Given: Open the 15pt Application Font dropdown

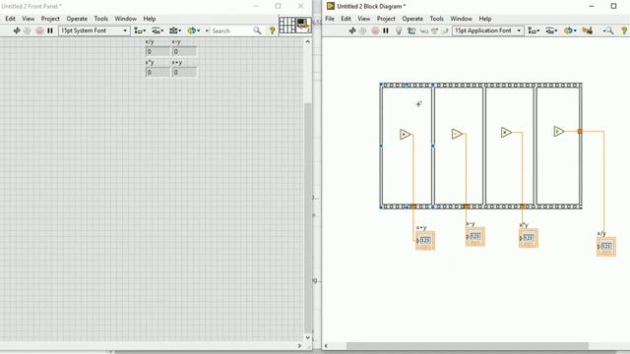Looking at the screenshot, I should point(488,30).
